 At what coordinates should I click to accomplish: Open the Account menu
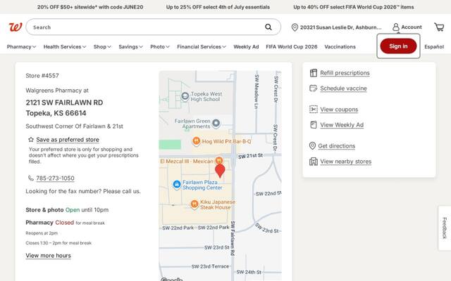click(407, 27)
